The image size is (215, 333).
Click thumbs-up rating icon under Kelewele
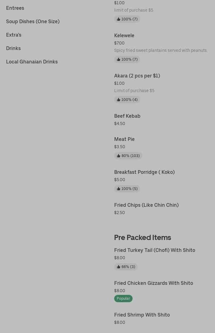(x=118, y=59)
